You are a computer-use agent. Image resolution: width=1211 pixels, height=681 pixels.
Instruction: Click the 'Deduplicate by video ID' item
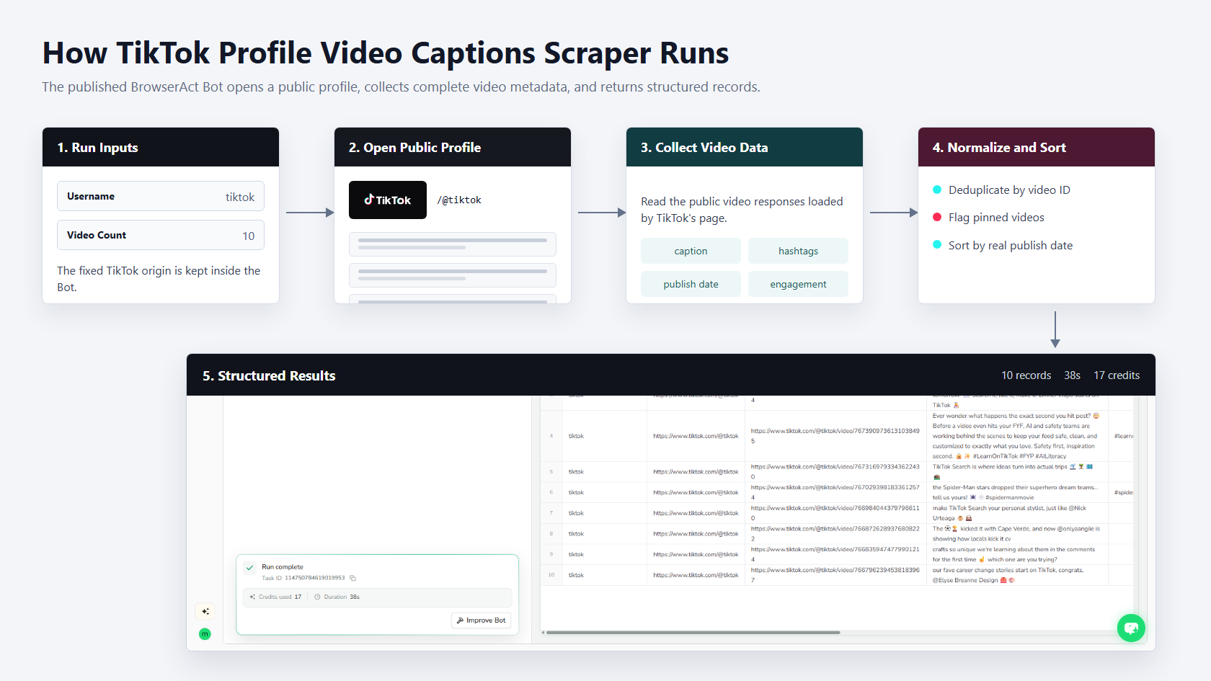click(1009, 190)
